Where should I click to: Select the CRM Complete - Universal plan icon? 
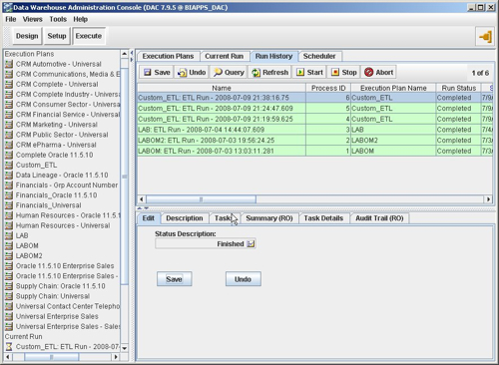(9, 84)
